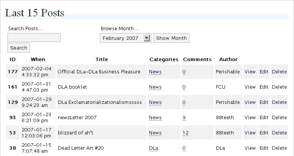
Task: Edit the blizzard of ah't post
Action: coord(264,133)
